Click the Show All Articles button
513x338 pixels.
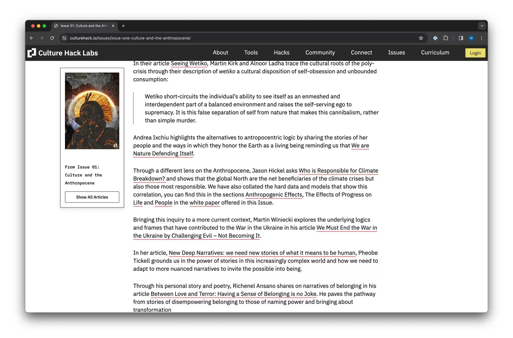coord(92,197)
